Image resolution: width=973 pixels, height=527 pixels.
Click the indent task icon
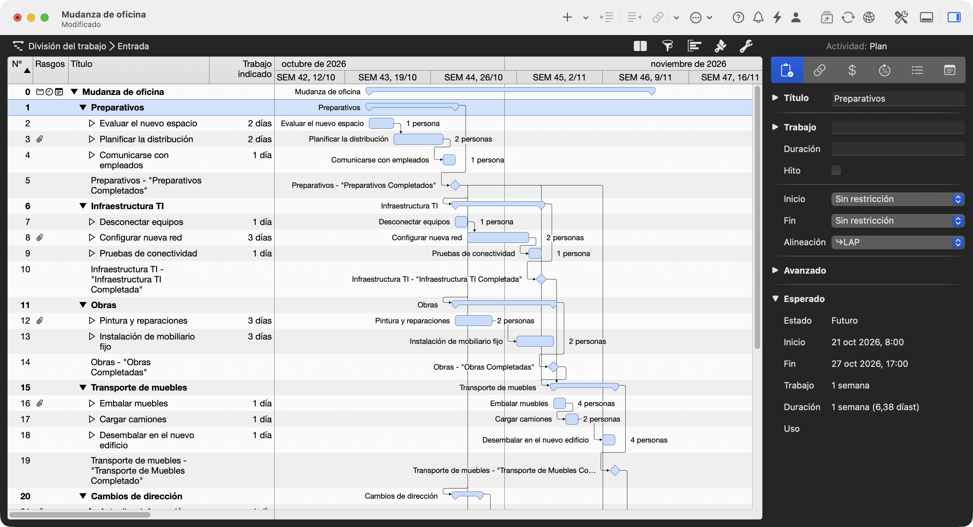[607, 17]
